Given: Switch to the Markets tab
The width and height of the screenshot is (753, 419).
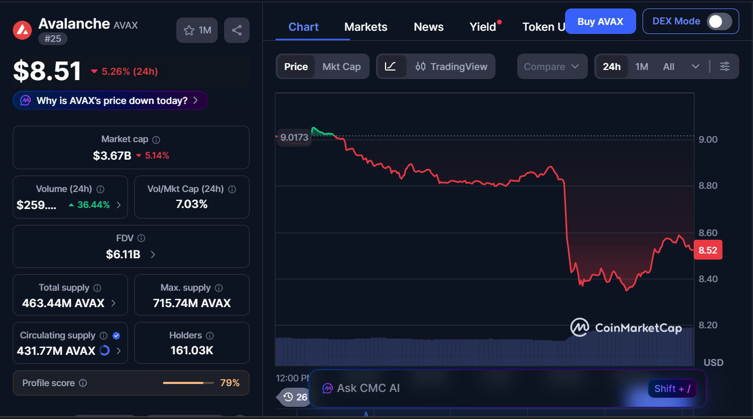Looking at the screenshot, I should pyautogui.click(x=365, y=27).
